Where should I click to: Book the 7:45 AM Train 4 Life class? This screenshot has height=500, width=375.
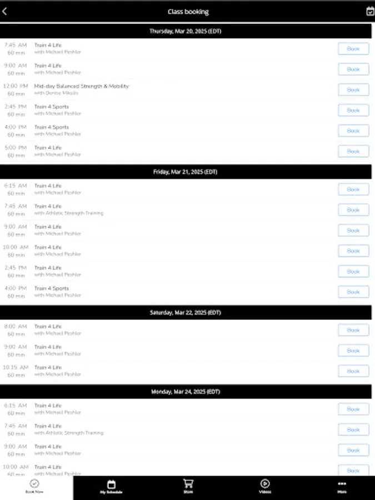click(353, 49)
